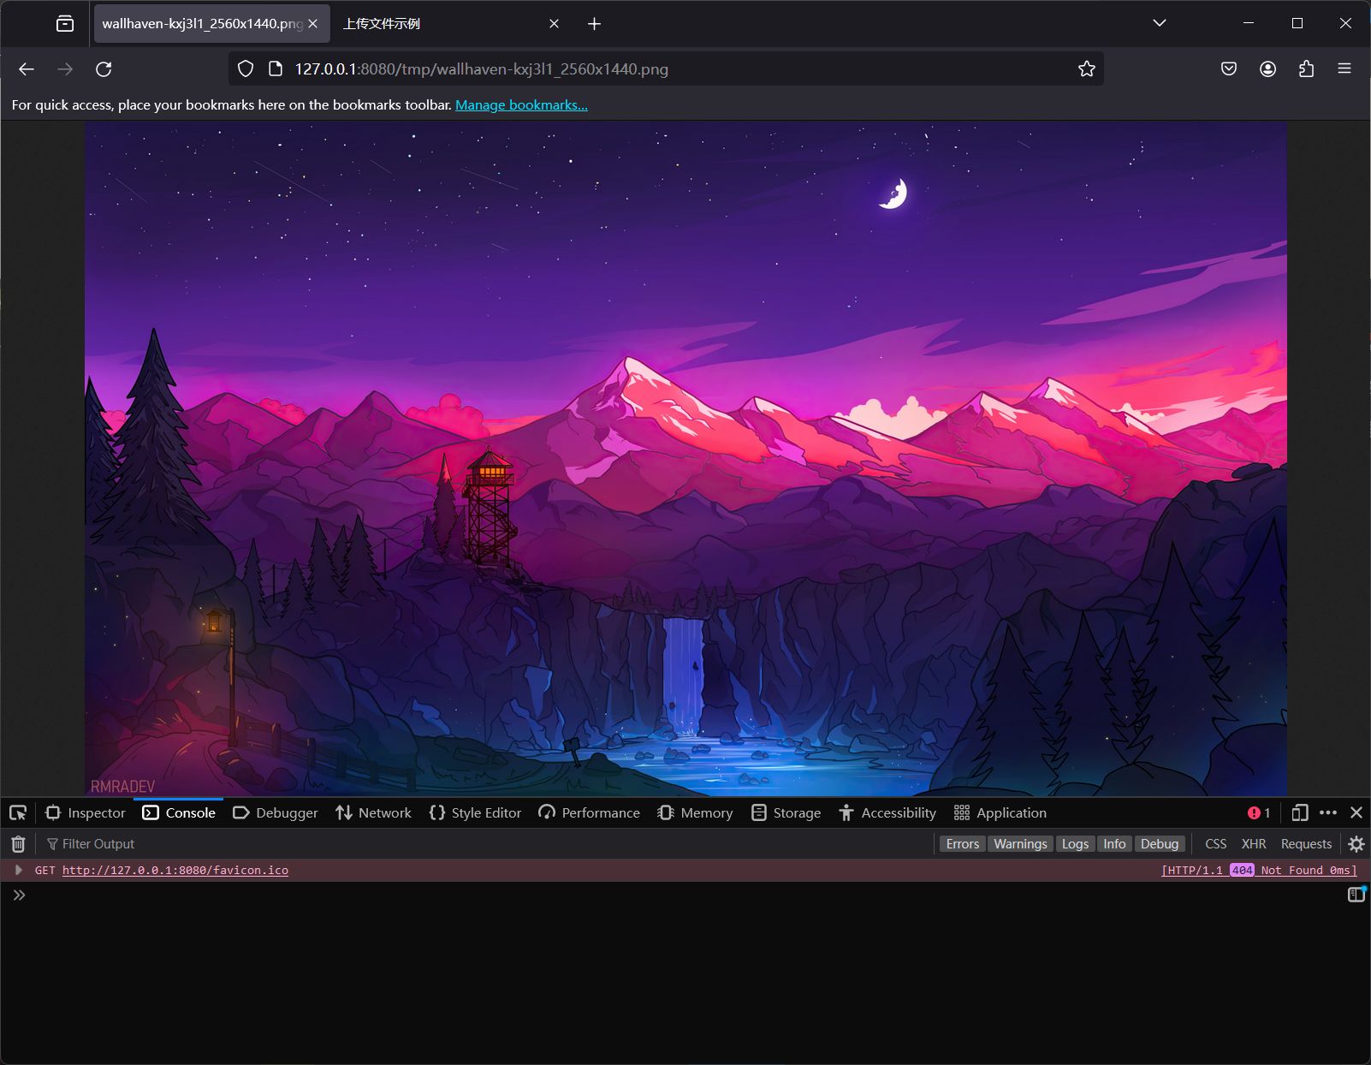Toggle the Errors filter in console
Screen dimensions: 1371x1065
point(962,844)
